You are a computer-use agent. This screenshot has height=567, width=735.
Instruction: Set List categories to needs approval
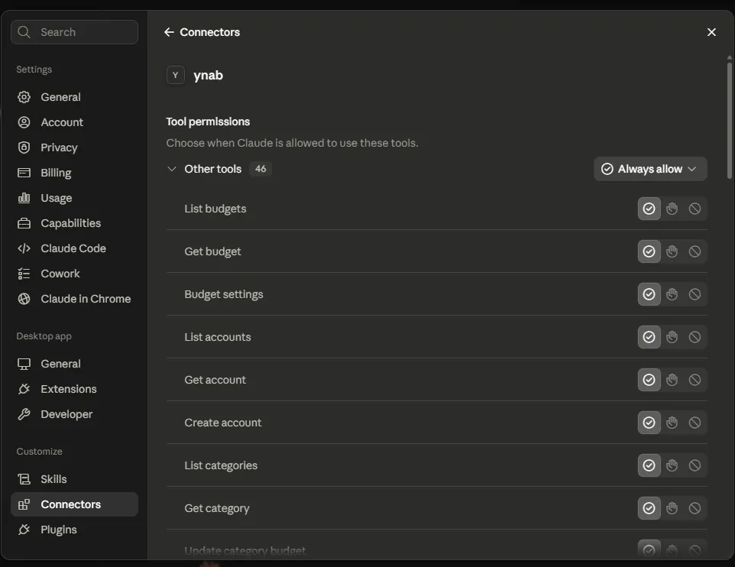pyautogui.click(x=672, y=465)
